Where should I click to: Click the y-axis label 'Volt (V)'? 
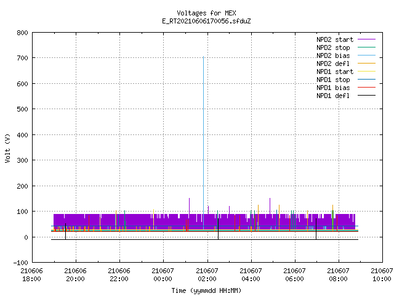7,148
